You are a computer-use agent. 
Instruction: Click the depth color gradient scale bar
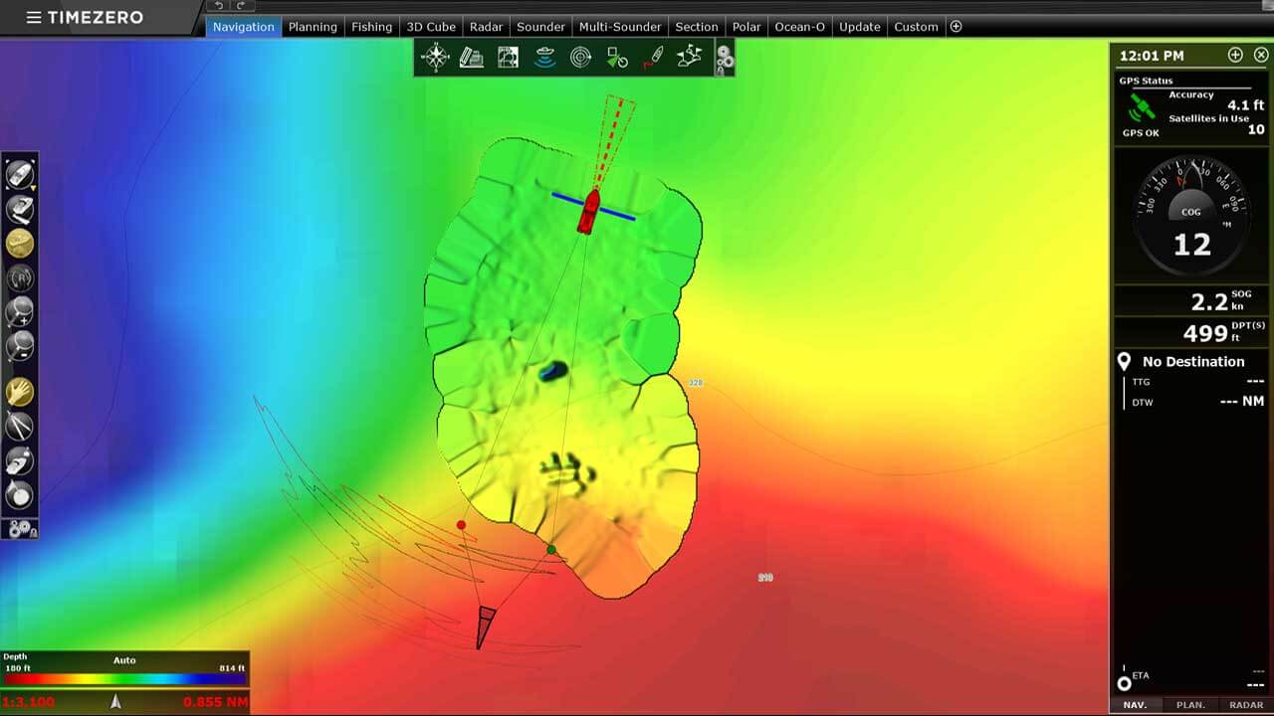[124, 680]
